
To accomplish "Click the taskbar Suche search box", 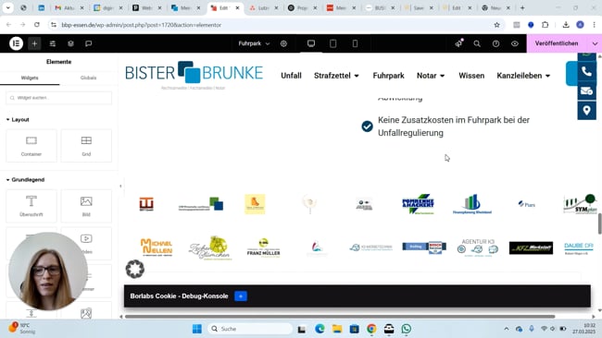I will click(x=251, y=329).
